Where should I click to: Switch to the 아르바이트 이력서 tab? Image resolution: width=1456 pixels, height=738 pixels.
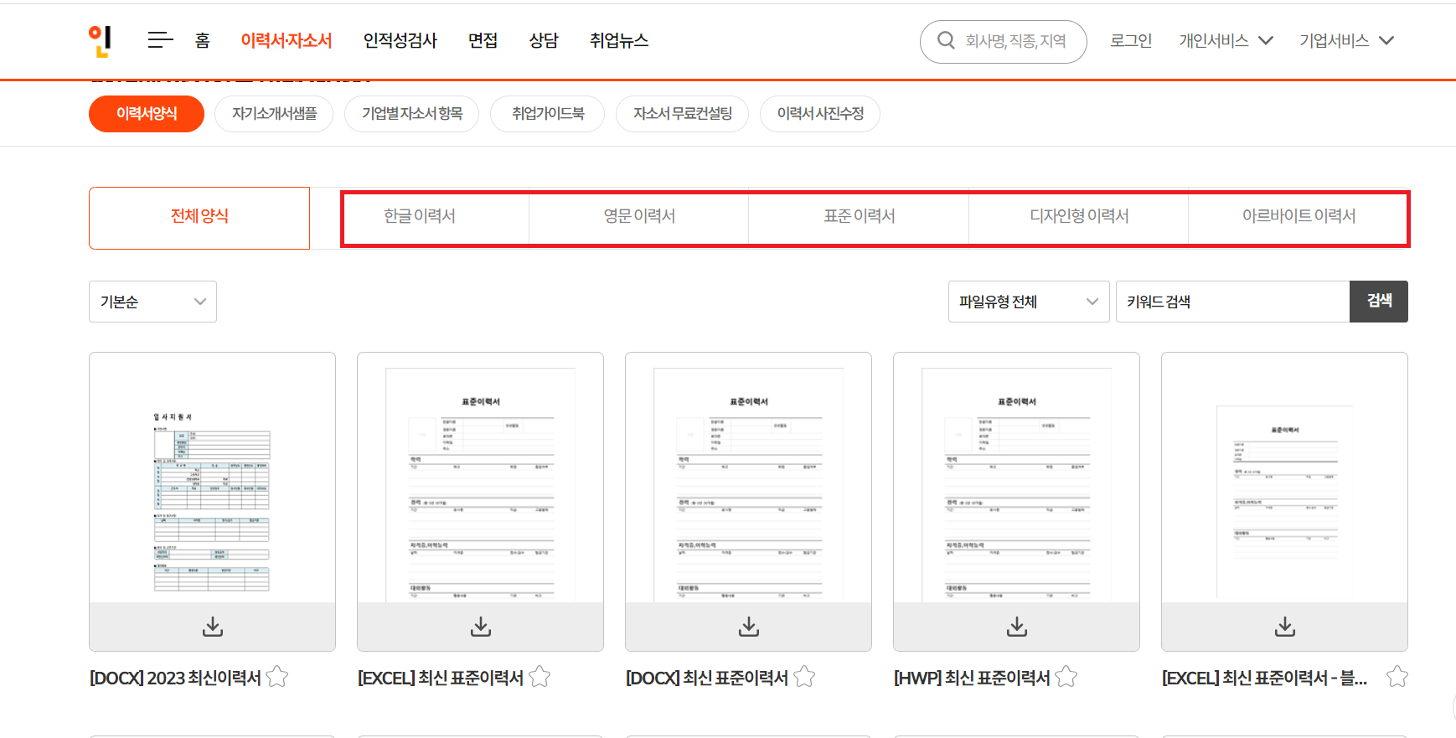click(1299, 216)
